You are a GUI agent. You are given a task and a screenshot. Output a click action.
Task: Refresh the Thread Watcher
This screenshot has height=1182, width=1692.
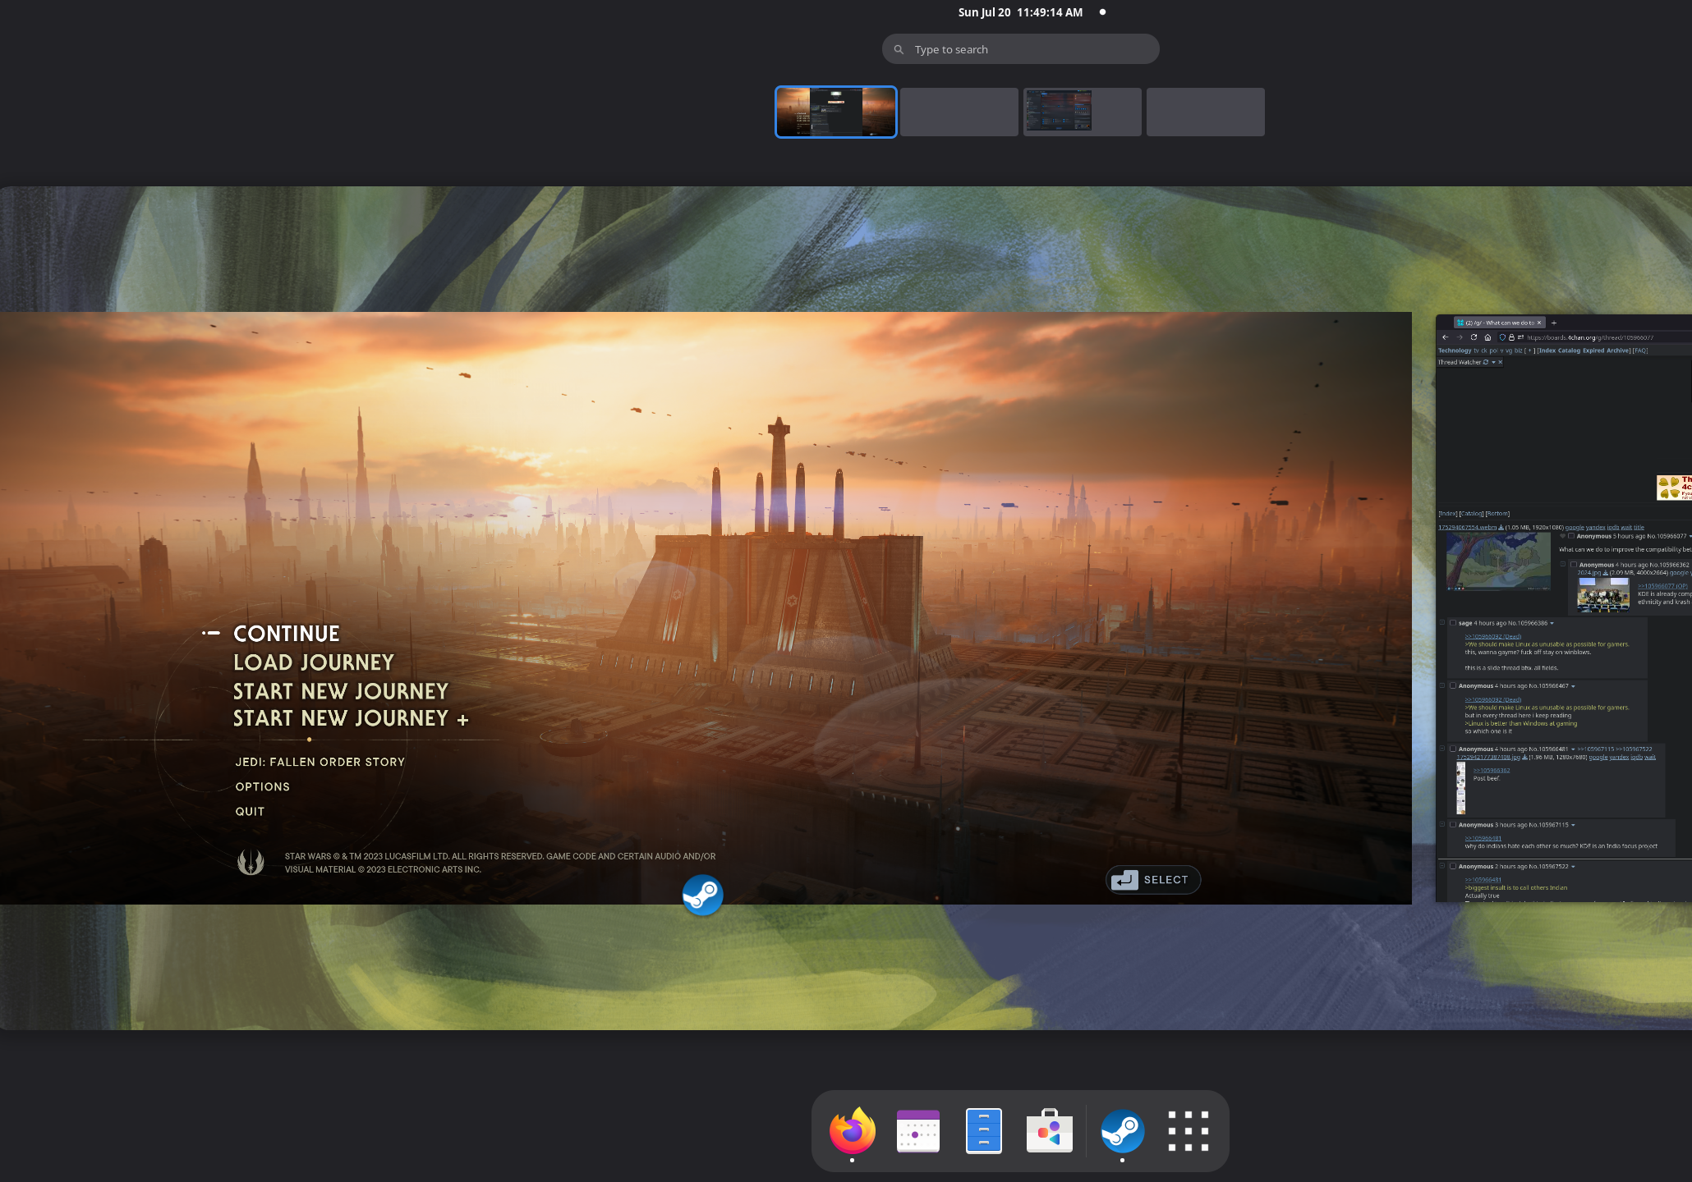pos(1485,362)
